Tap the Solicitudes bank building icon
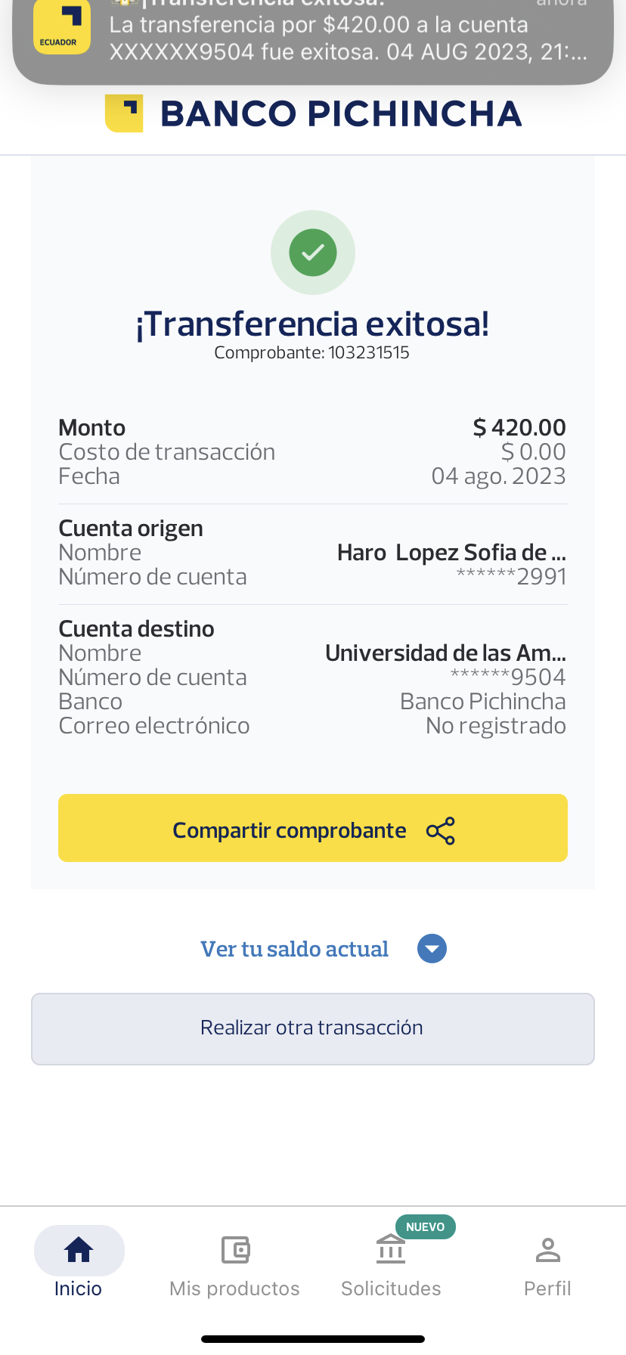 point(391,1250)
